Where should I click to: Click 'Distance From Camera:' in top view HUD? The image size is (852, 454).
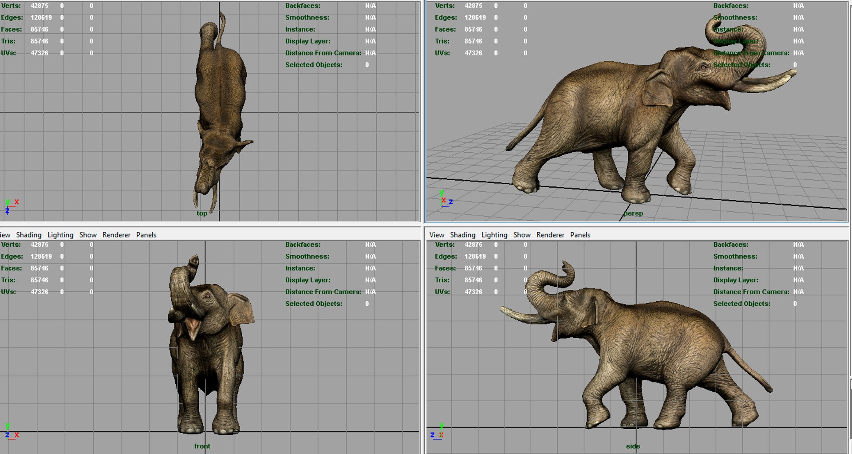[323, 53]
